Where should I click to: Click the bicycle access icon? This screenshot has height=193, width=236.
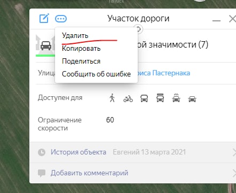(x=128, y=98)
